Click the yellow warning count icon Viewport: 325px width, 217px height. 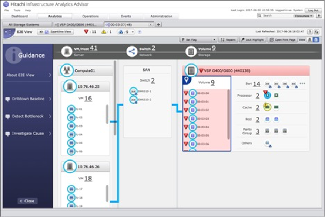coord(104,32)
